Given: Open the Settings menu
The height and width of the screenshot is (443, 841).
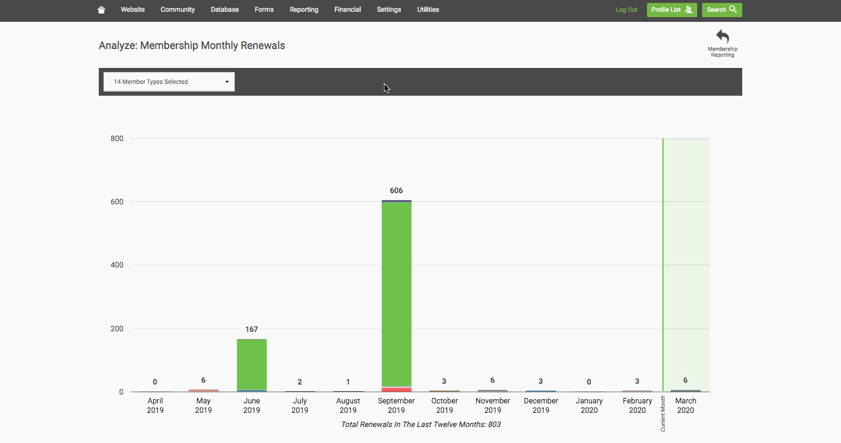Looking at the screenshot, I should point(389,10).
